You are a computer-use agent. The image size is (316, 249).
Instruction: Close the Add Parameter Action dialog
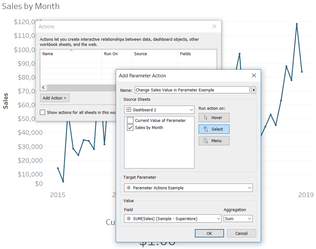point(254,75)
